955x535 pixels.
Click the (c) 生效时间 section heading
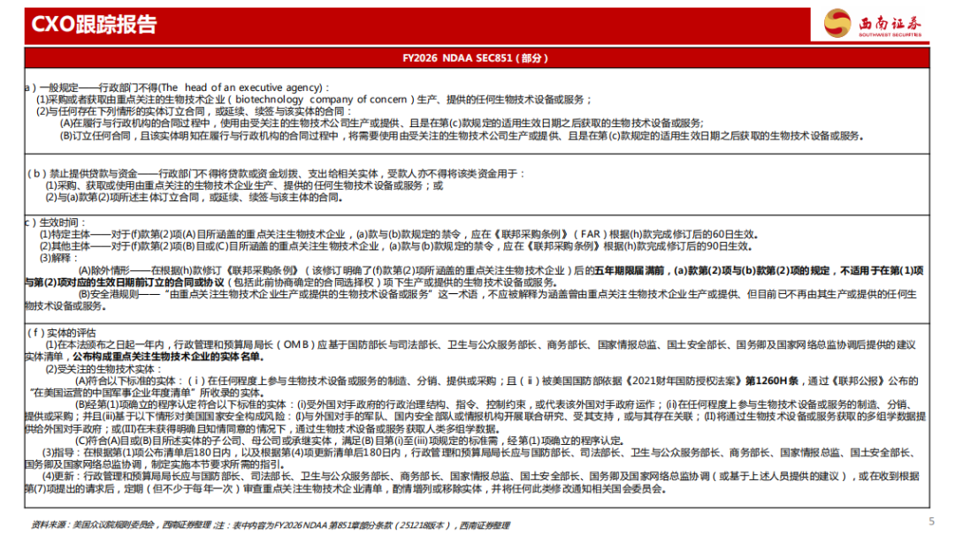tap(56, 222)
